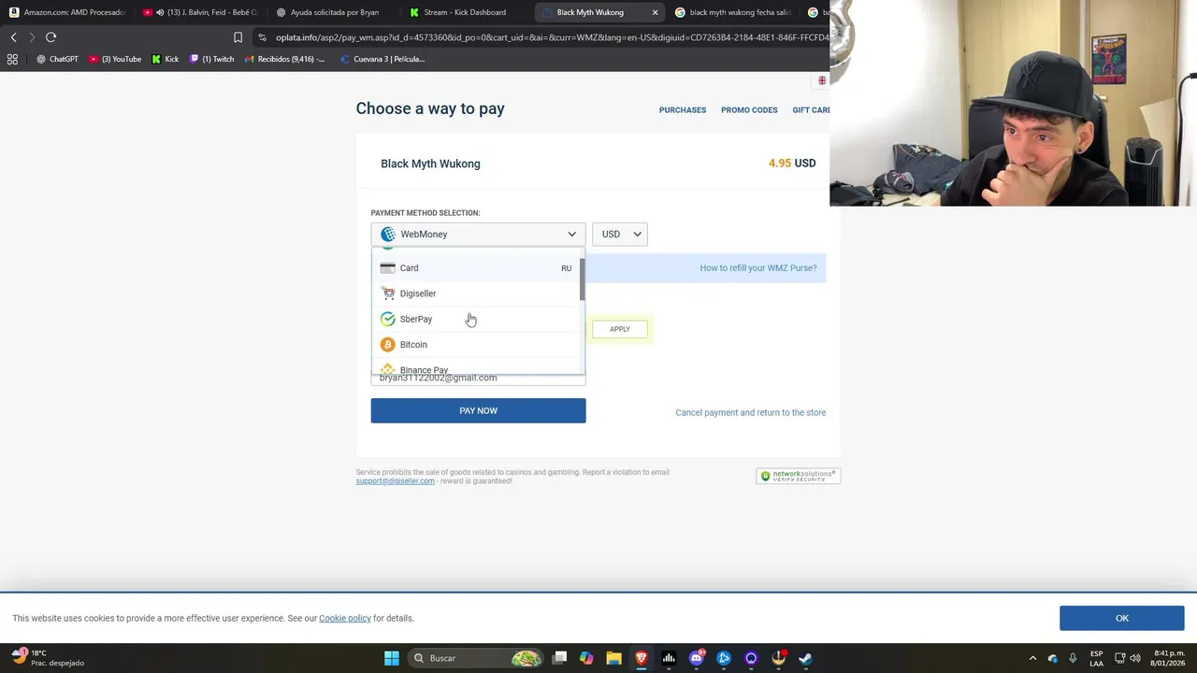Click the email address input field
The image size is (1197, 673).
[478, 378]
